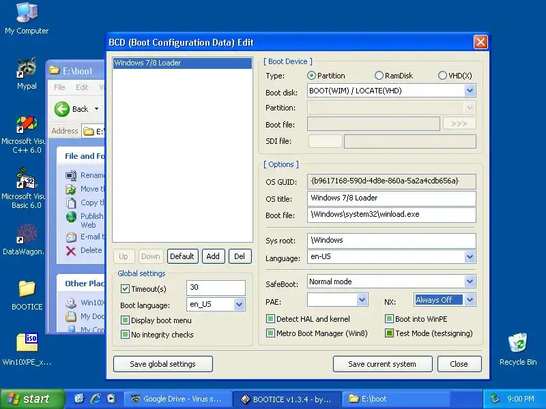This screenshot has height=409, width=546.
Task: Open the Boot language dropdown
Action: 239,305
